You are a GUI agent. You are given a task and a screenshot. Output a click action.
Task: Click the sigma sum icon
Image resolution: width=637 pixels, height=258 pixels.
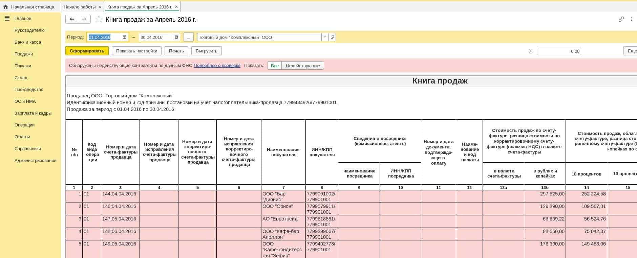click(530, 51)
